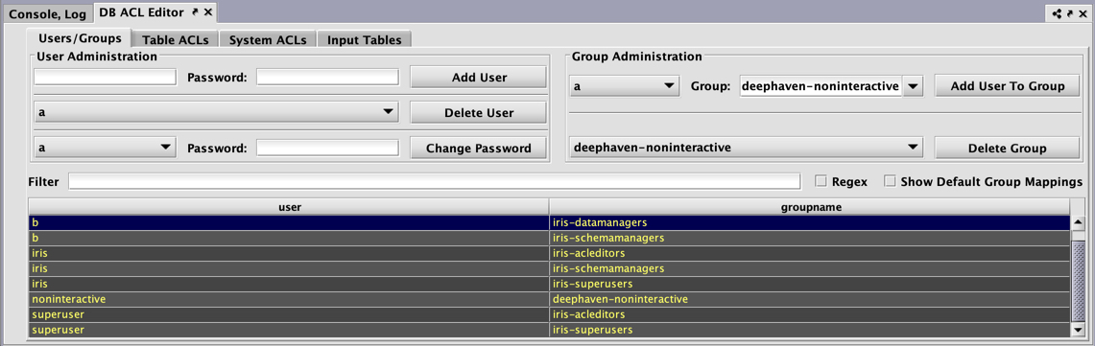Click the top-right panel pop-out arrow icon
Image resolution: width=1095 pixels, height=346 pixels.
pyautogui.click(x=1069, y=13)
